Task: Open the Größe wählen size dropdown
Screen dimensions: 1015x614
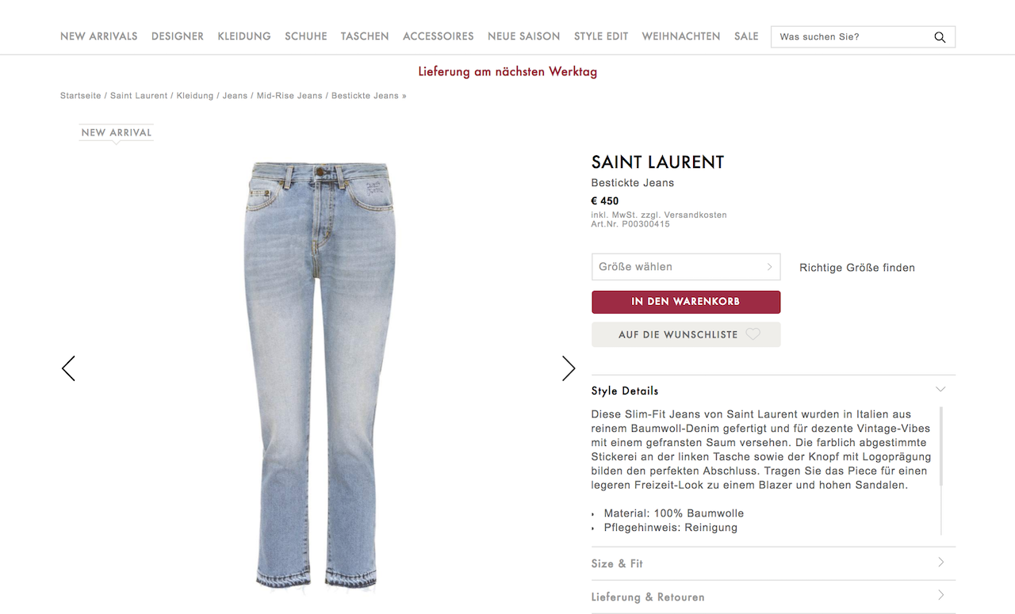Action: coord(686,267)
